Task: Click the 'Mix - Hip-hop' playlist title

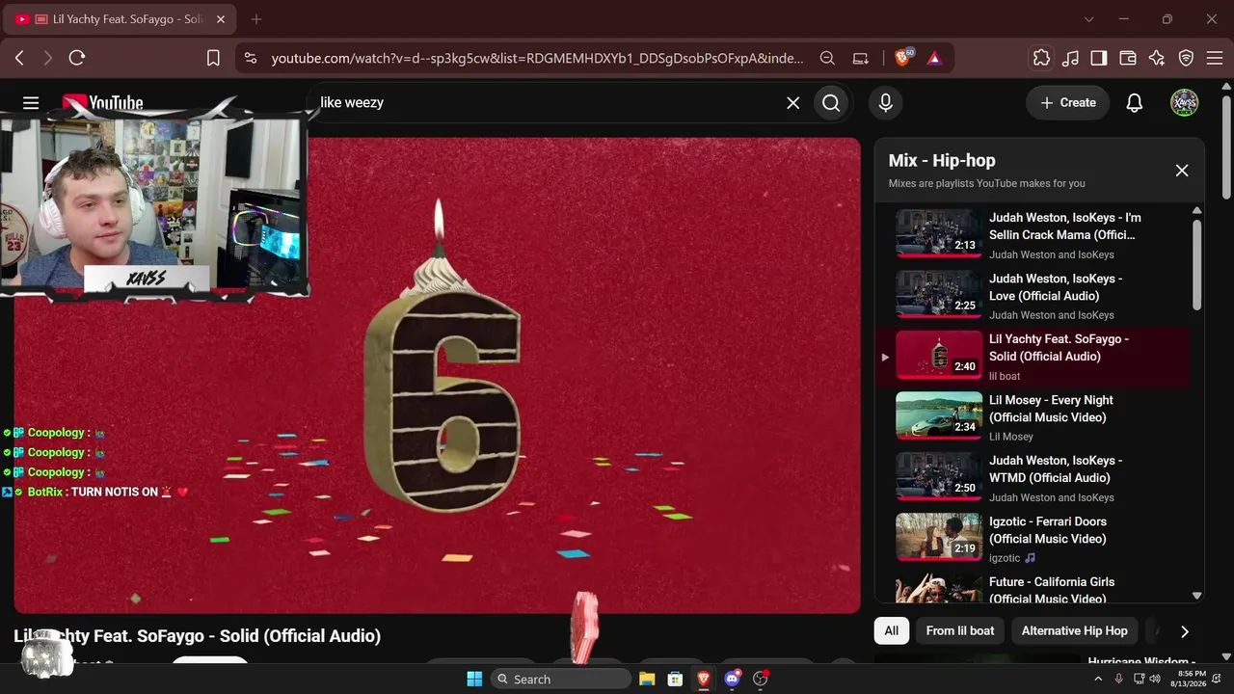Action: [x=942, y=161]
